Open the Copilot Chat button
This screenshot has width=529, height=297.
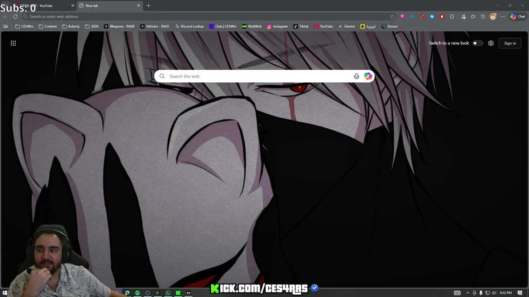(517, 16)
